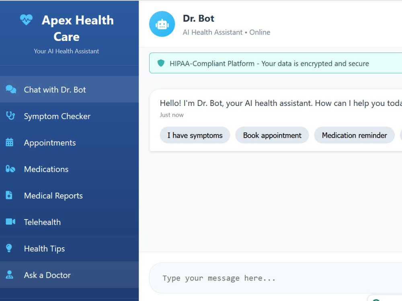Click the Apex Health Care title
402x301 pixels.
pyautogui.click(x=78, y=28)
